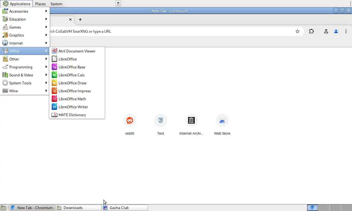Launch LibreOffice Impress menu entry
352x211 pixels.
point(77,91)
